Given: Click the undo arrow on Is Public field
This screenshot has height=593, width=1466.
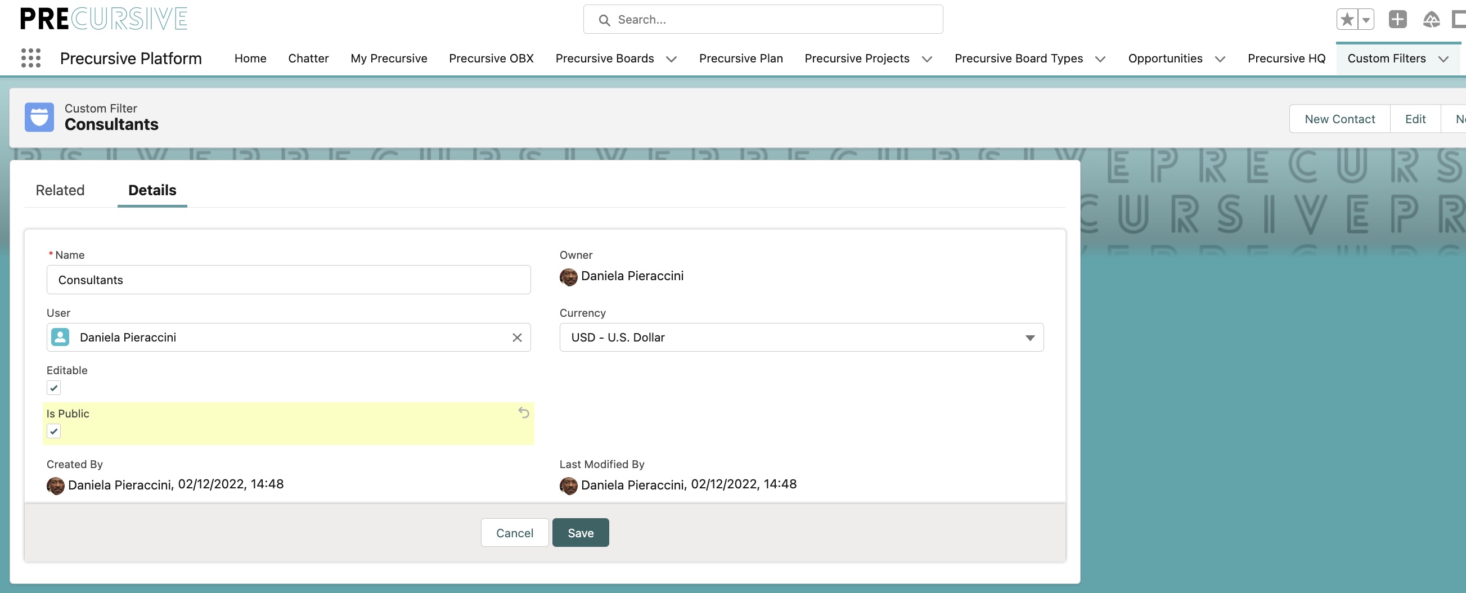Looking at the screenshot, I should click(x=524, y=412).
